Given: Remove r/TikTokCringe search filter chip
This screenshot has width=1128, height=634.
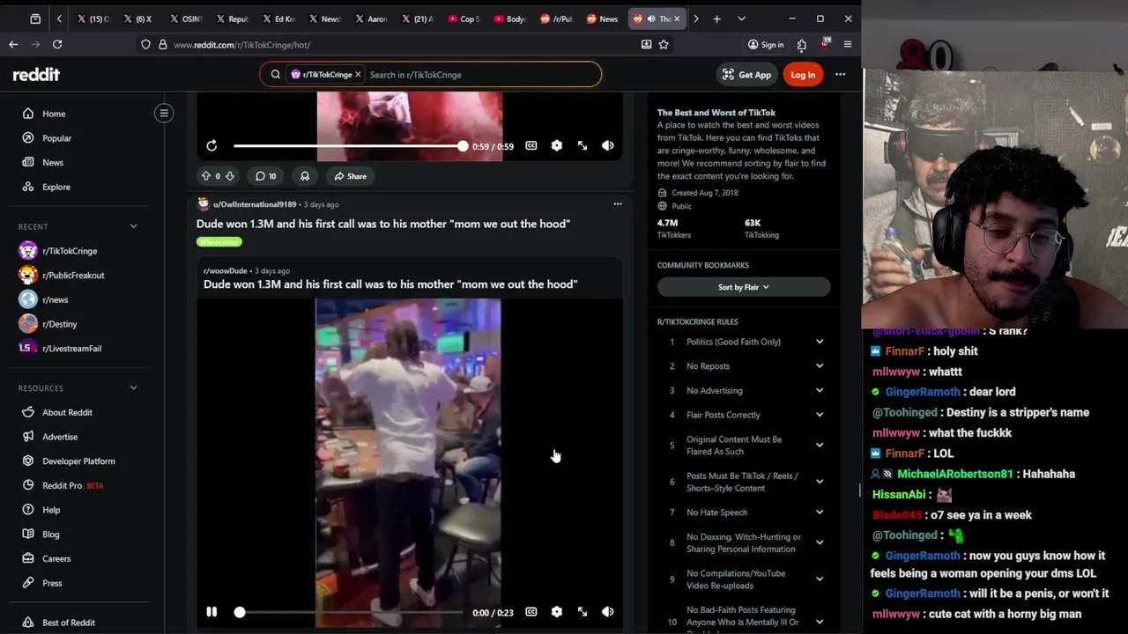Looking at the screenshot, I should tap(358, 75).
